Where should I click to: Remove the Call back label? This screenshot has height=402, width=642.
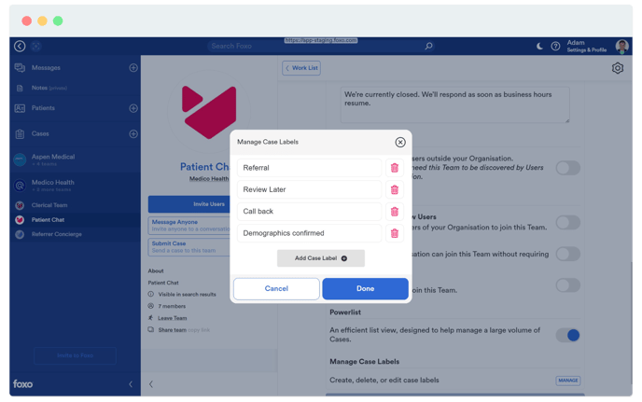click(395, 212)
